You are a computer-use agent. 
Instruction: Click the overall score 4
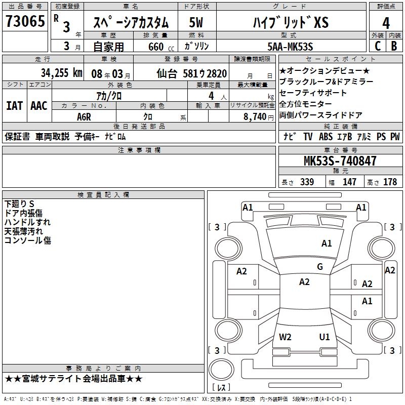386,23
